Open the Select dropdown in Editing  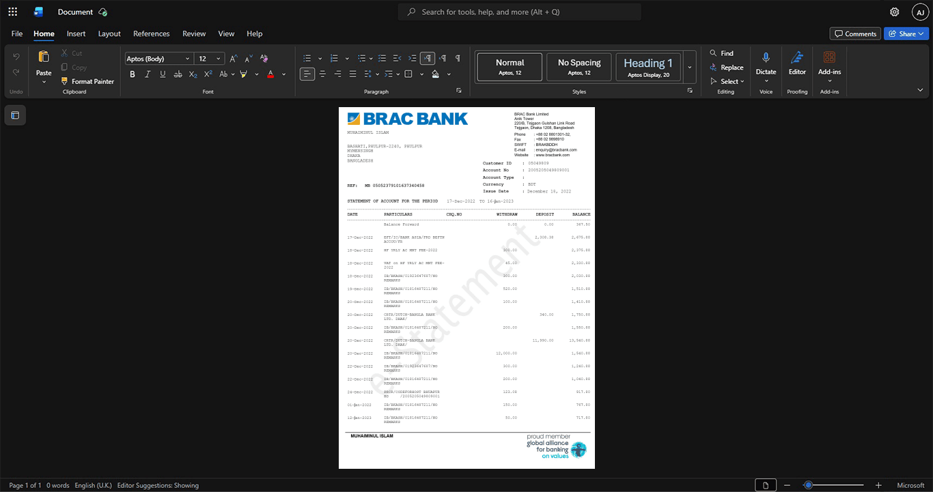coord(727,81)
